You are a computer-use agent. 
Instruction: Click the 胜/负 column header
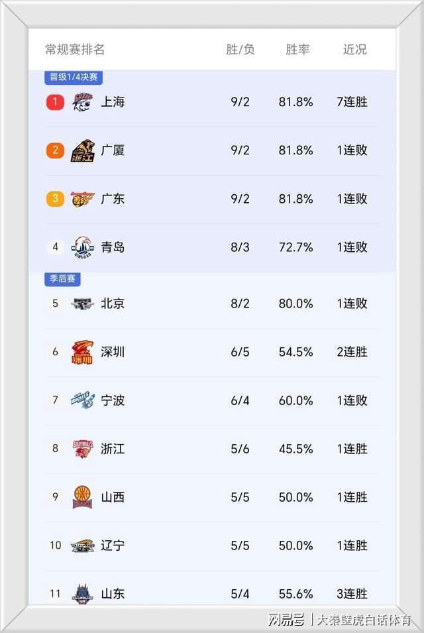pos(240,50)
